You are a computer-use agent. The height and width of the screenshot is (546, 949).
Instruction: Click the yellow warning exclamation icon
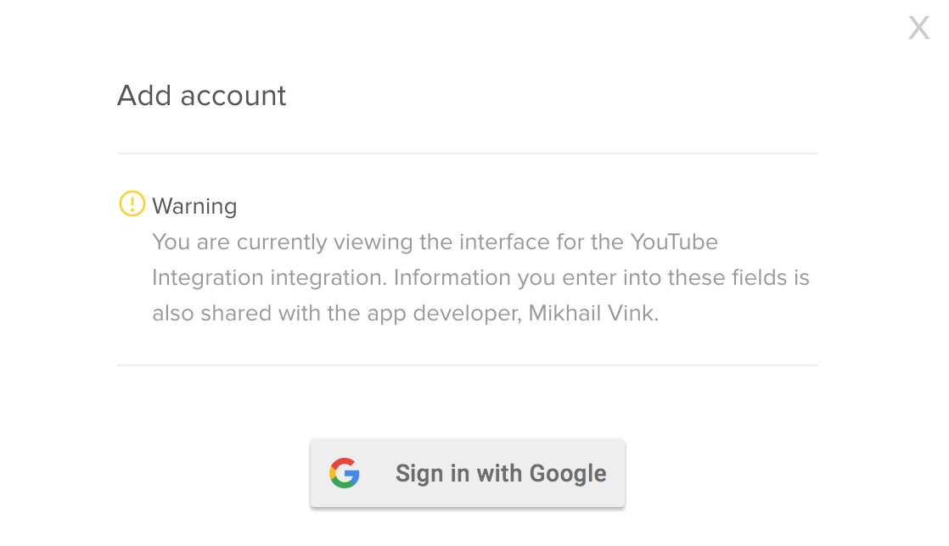click(x=132, y=204)
